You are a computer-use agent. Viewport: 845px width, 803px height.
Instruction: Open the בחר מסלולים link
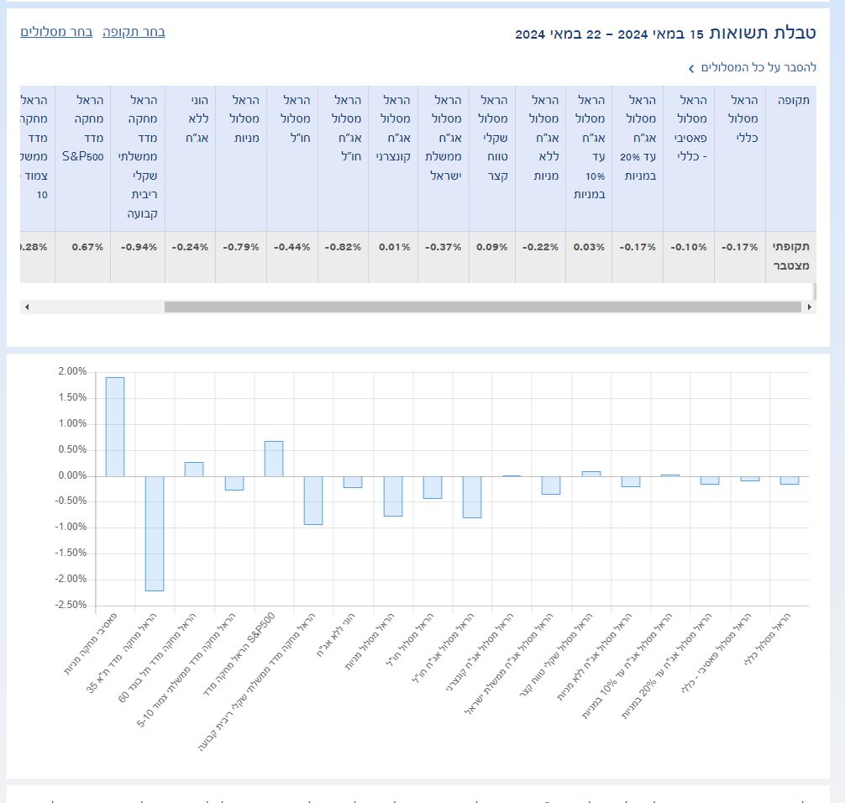(x=56, y=32)
